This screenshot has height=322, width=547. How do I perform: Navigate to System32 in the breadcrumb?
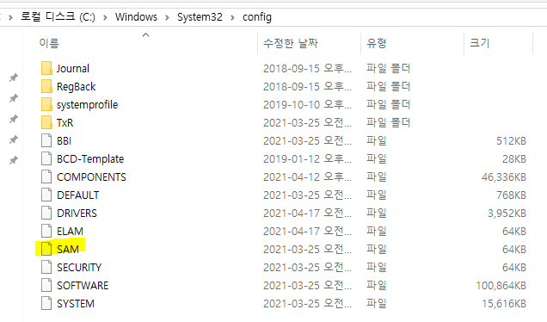click(x=200, y=16)
